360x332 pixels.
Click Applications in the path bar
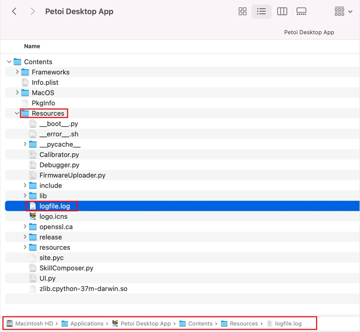(x=87, y=323)
